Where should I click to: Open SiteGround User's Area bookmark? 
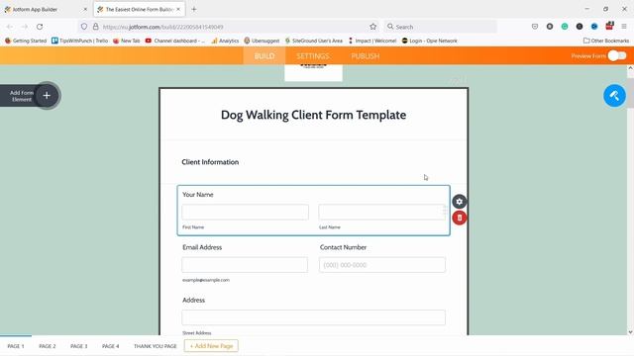click(314, 41)
